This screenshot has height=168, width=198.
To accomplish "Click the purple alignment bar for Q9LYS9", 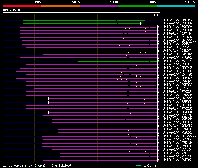I will point(112,126).
